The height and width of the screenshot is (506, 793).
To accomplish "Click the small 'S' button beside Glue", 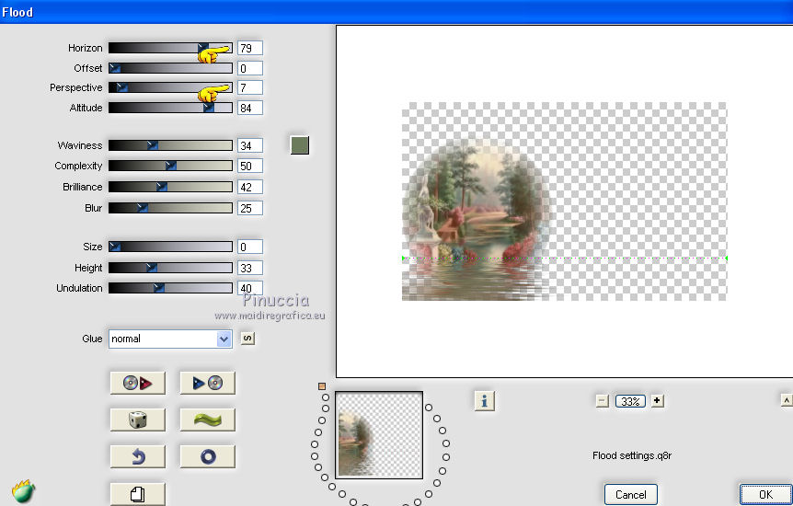I will coord(247,338).
